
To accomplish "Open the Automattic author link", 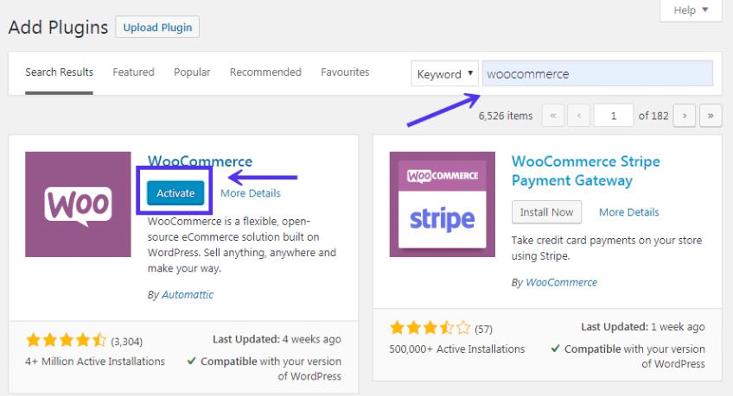I will pos(188,295).
